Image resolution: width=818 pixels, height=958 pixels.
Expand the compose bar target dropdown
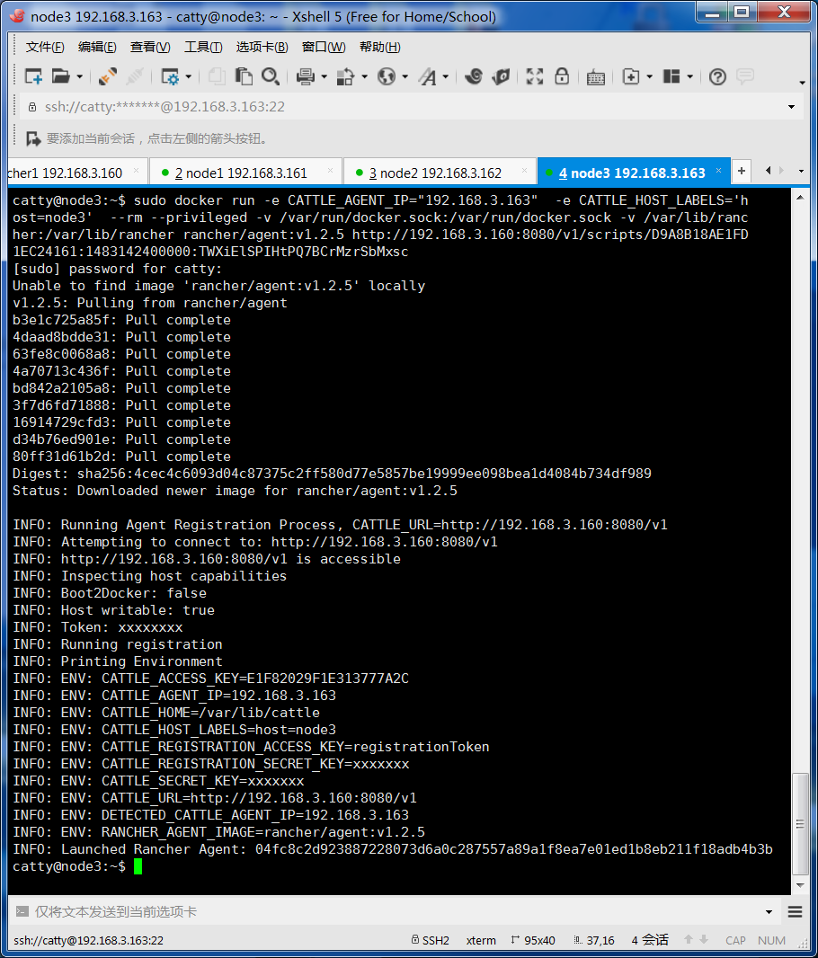pyautogui.click(x=769, y=912)
